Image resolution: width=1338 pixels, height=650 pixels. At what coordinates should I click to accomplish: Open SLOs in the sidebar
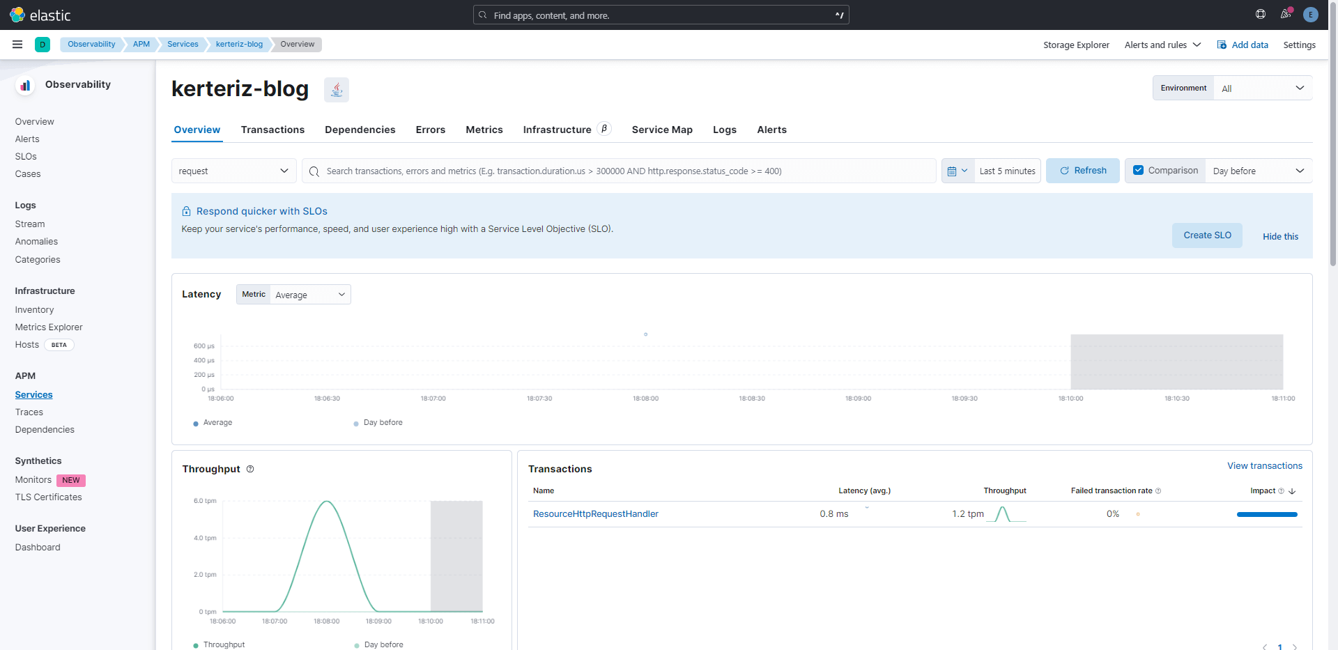[x=26, y=157]
